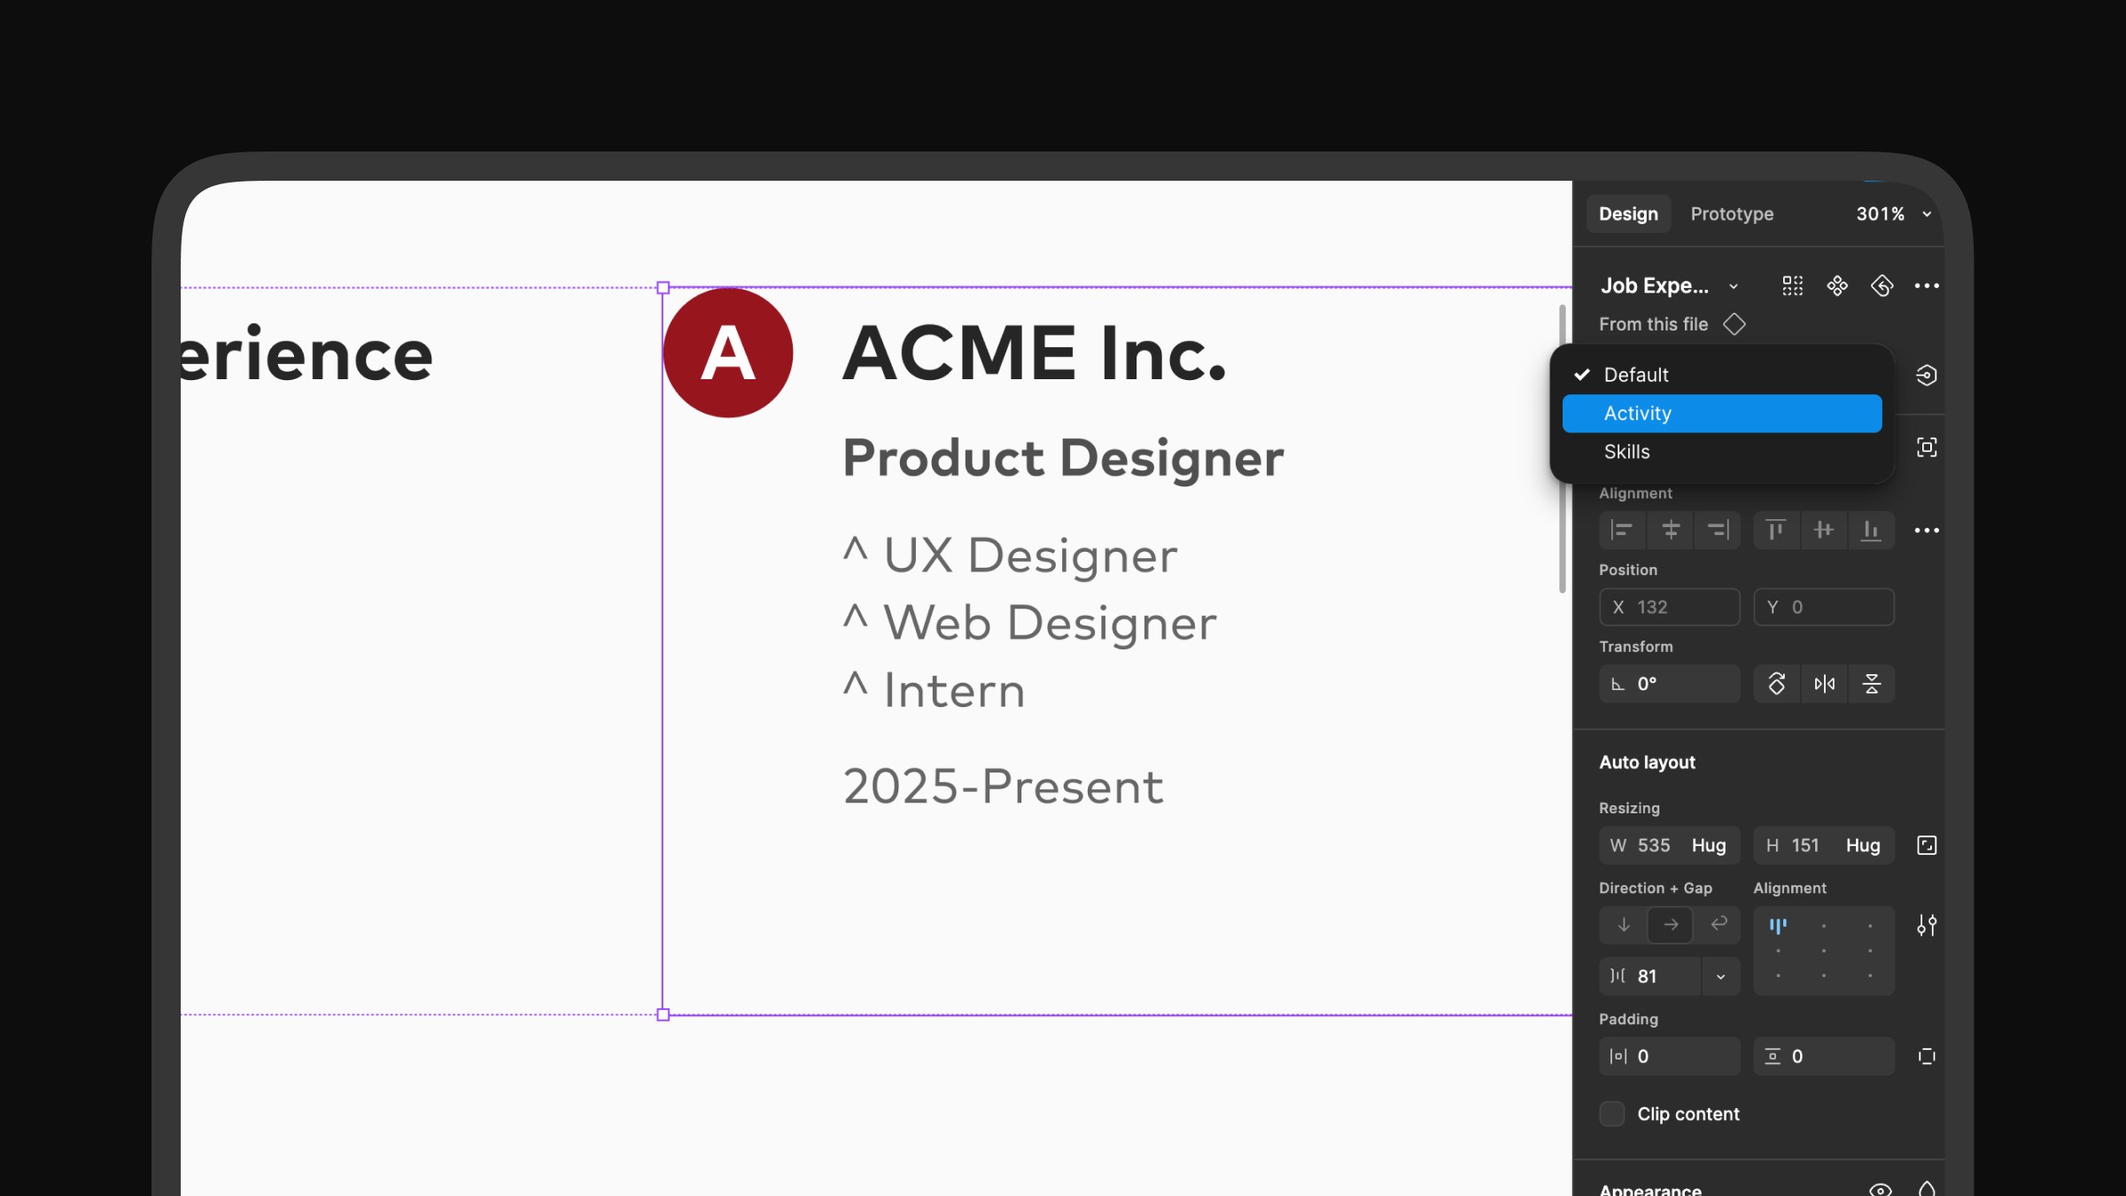The height and width of the screenshot is (1196, 2126).
Task: Choose Skills from the variant list
Action: 1627,452
